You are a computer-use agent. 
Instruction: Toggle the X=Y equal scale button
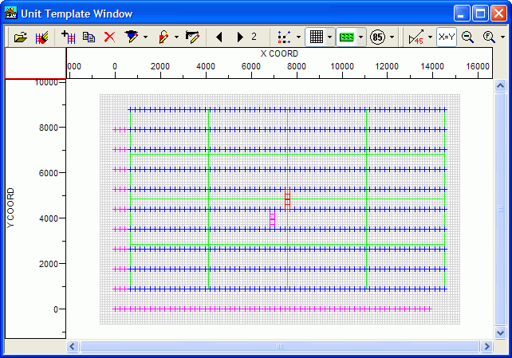pos(447,37)
